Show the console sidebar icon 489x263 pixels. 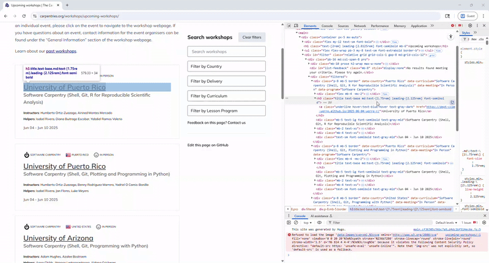pos(289,223)
